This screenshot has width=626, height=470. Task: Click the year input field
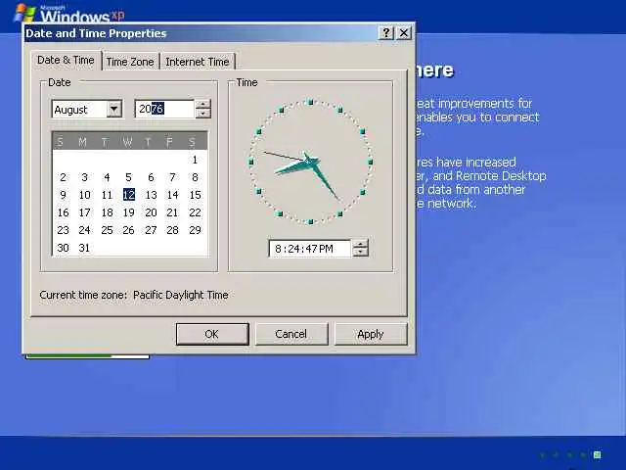pos(164,109)
